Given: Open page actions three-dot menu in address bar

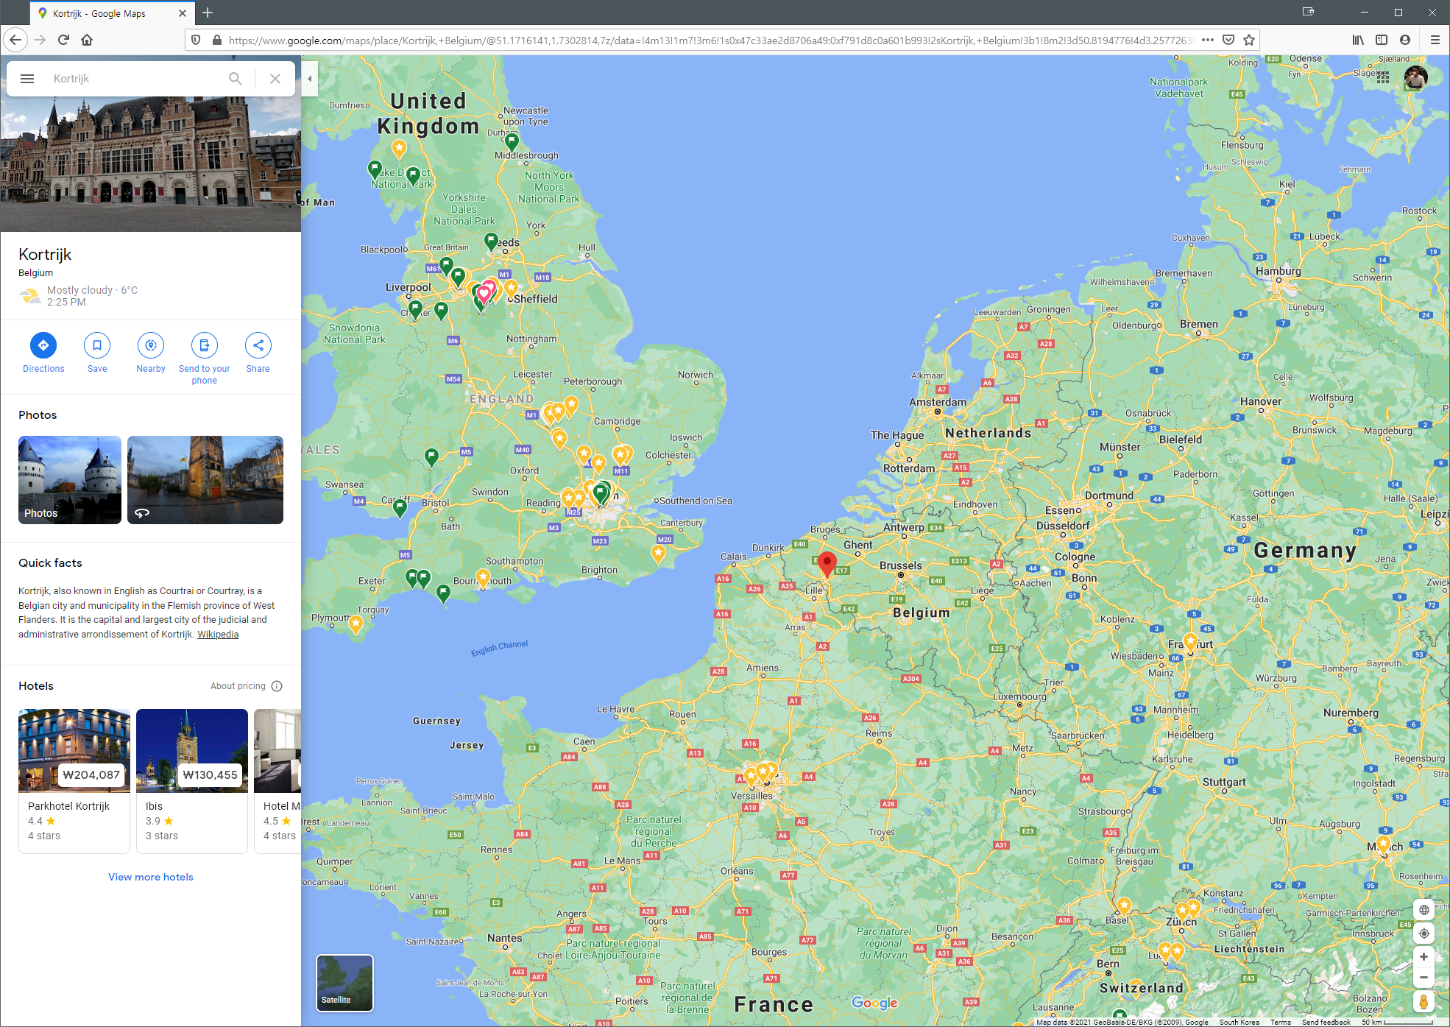Looking at the screenshot, I should pos(1208,40).
